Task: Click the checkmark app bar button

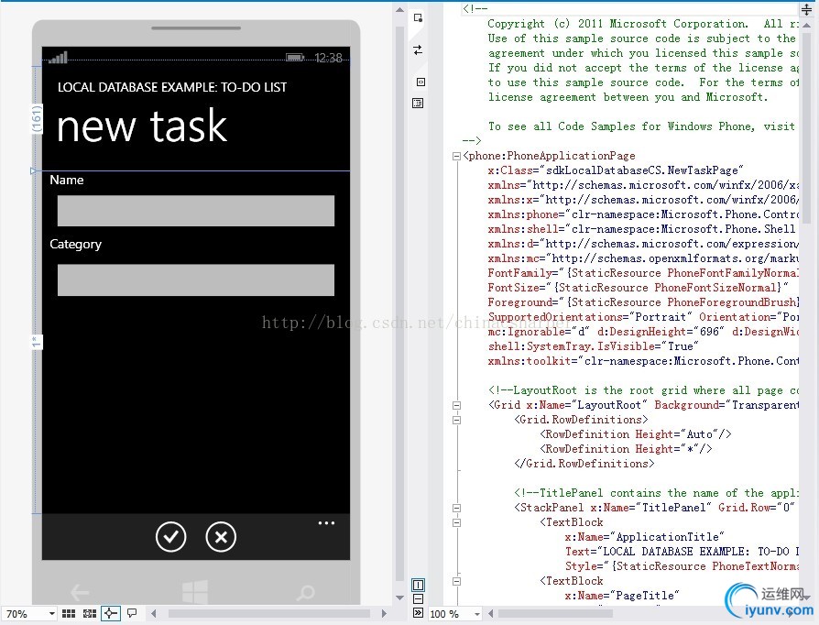Action: (170, 537)
